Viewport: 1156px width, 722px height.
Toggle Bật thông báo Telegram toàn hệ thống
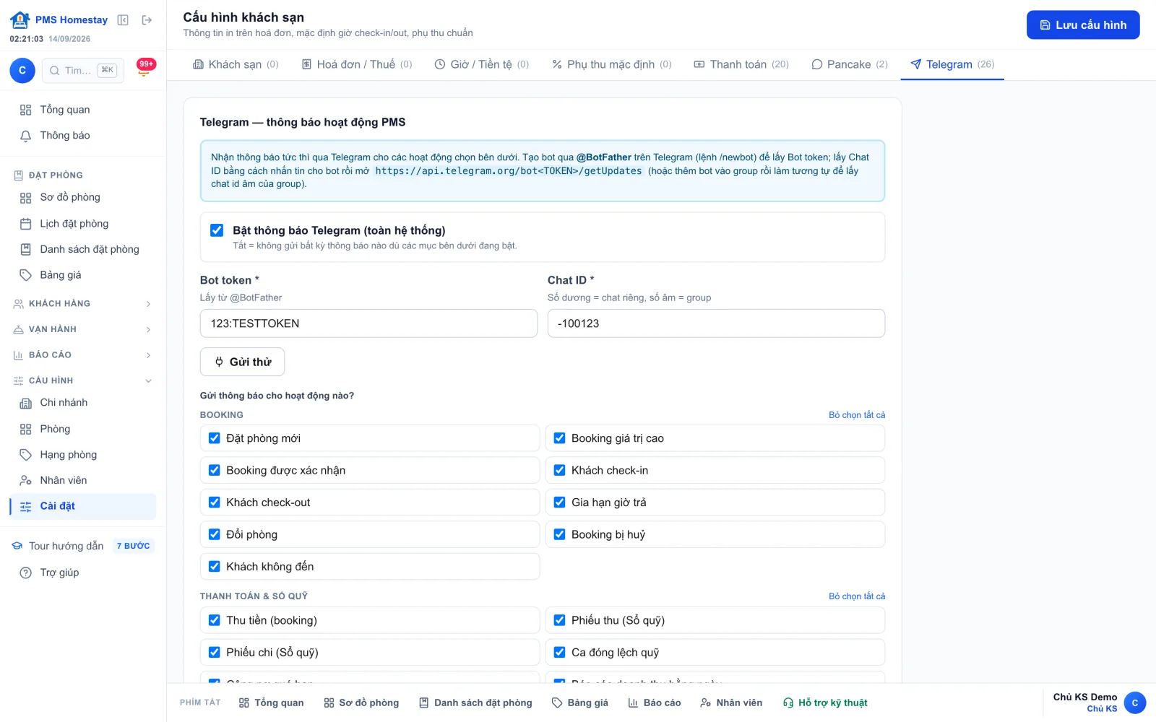217,230
